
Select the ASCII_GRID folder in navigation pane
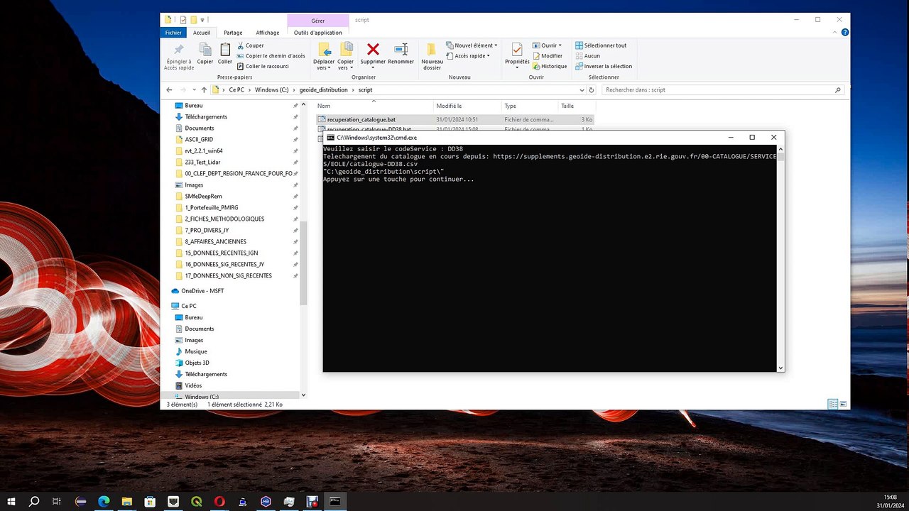click(x=199, y=140)
